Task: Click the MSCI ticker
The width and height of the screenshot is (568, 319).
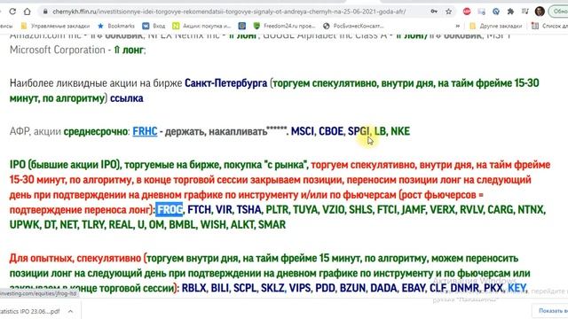Action: 302,131
